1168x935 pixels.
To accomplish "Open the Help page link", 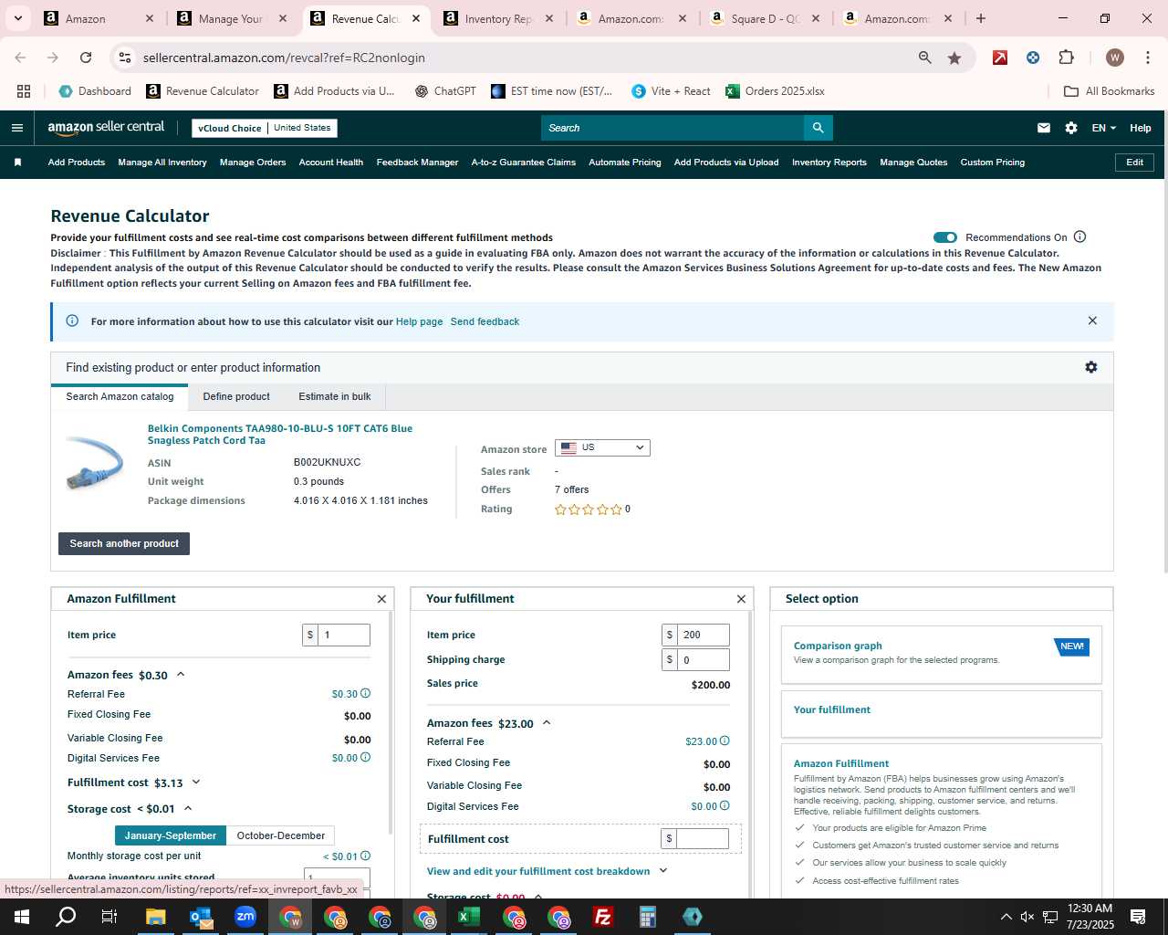I will coord(419,321).
